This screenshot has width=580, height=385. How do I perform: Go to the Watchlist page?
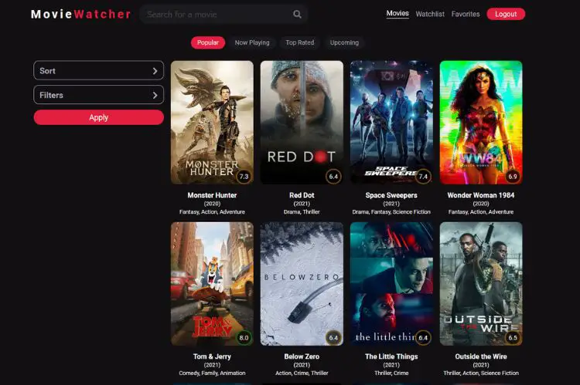click(x=430, y=14)
